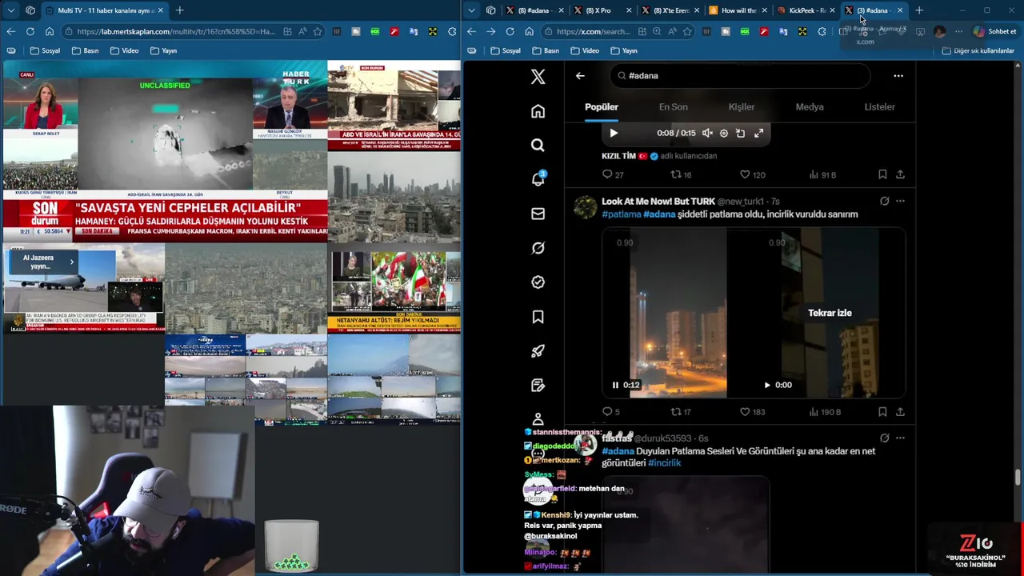Open the bookmarks icon in X sidebar

(538, 317)
